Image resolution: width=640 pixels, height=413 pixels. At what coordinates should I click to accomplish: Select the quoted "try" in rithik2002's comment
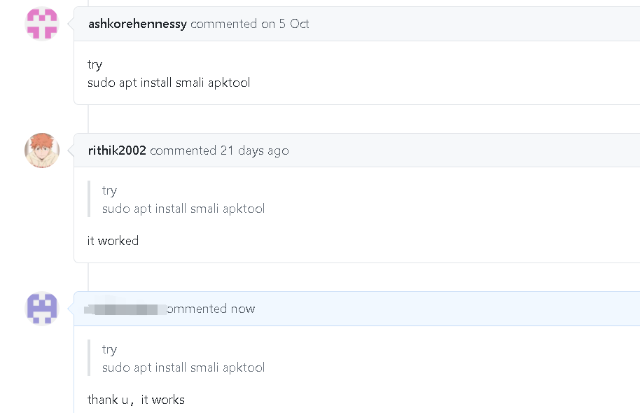[x=109, y=191]
